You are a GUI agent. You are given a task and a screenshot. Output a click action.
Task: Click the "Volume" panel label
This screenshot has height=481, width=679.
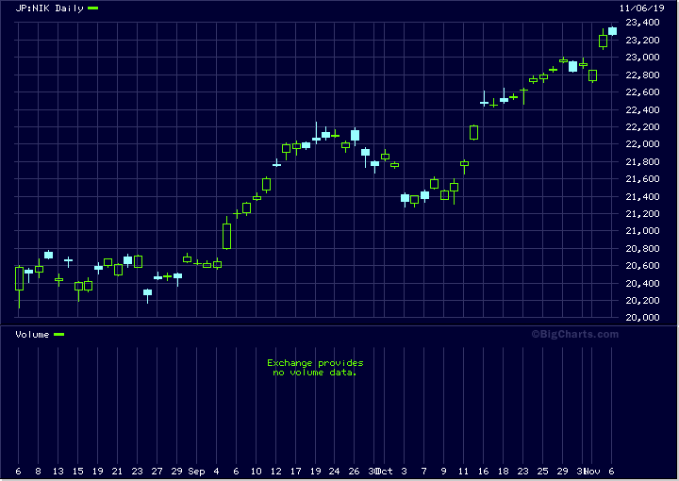click(32, 334)
